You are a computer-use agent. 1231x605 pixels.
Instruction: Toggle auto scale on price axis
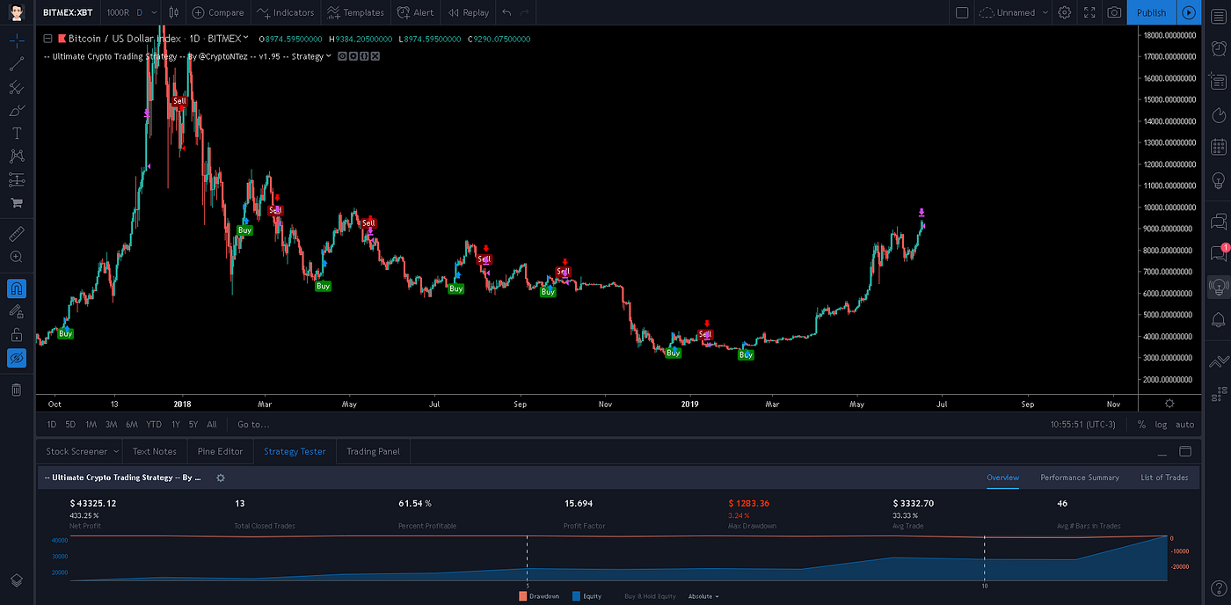click(1184, 425)
